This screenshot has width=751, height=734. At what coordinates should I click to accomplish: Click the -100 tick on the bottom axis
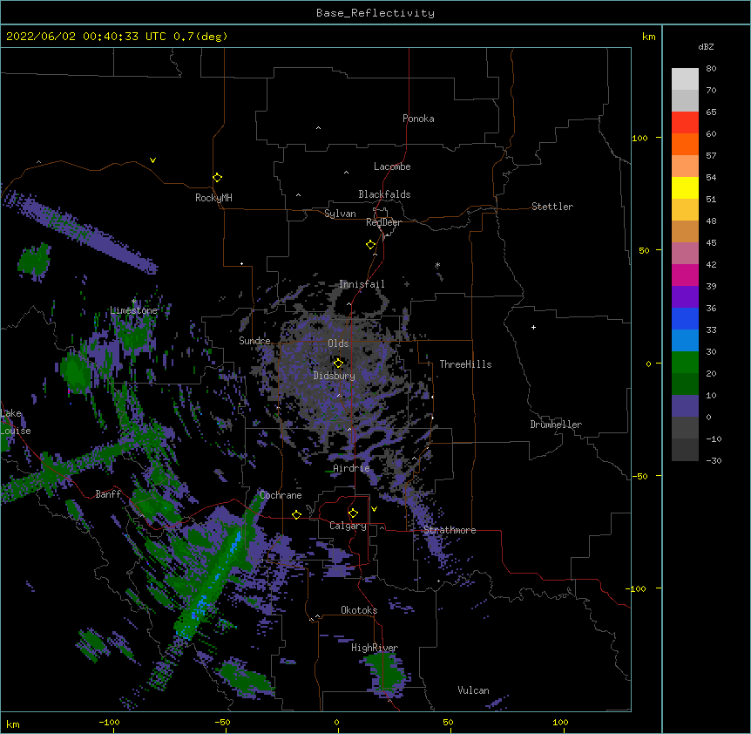click(109, 722)
